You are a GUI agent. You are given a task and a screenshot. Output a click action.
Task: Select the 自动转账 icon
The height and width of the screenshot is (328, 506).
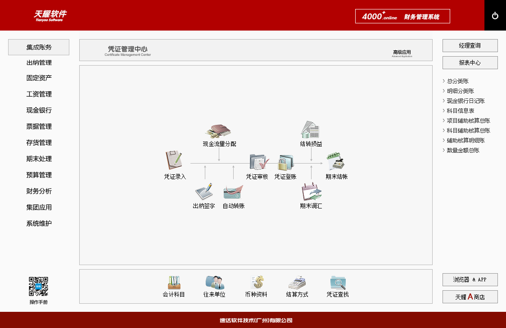pyautogui.click(x=232, y=192)
